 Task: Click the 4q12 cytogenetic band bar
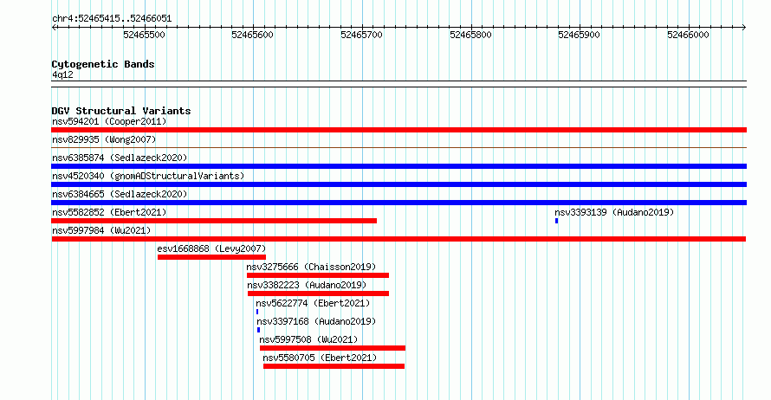(x=398, y=84)
